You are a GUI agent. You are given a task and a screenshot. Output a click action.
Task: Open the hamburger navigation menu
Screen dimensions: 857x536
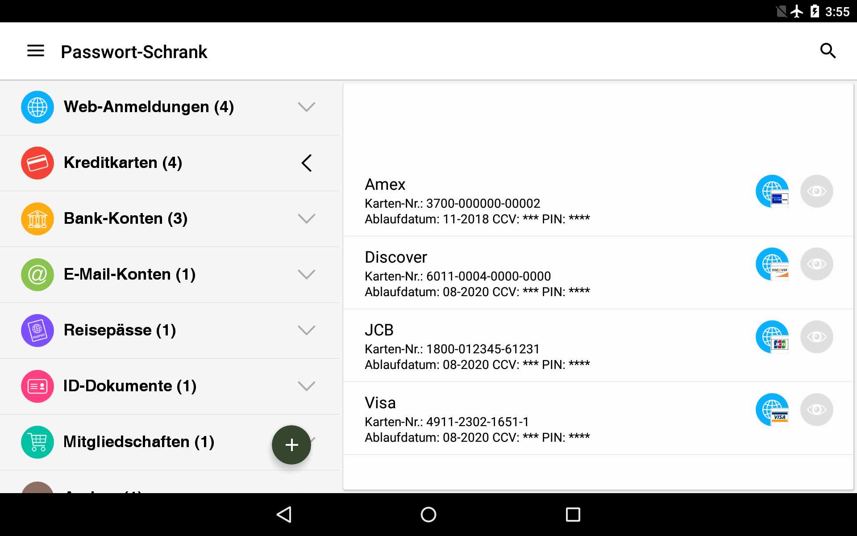(36, 51)
